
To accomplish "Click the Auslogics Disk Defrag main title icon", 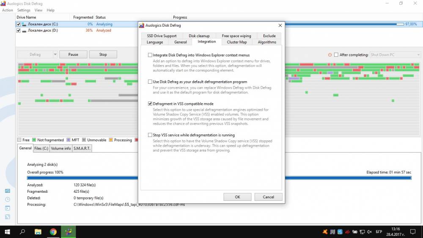I will 3,3.
